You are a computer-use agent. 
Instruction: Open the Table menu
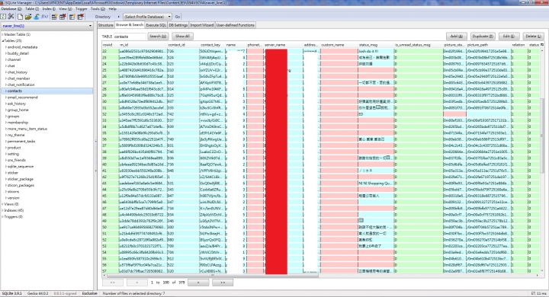pos(32,8)
